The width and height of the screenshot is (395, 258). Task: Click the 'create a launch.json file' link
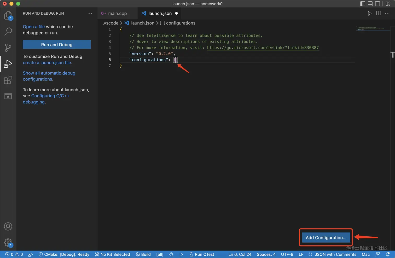(47, 63)
